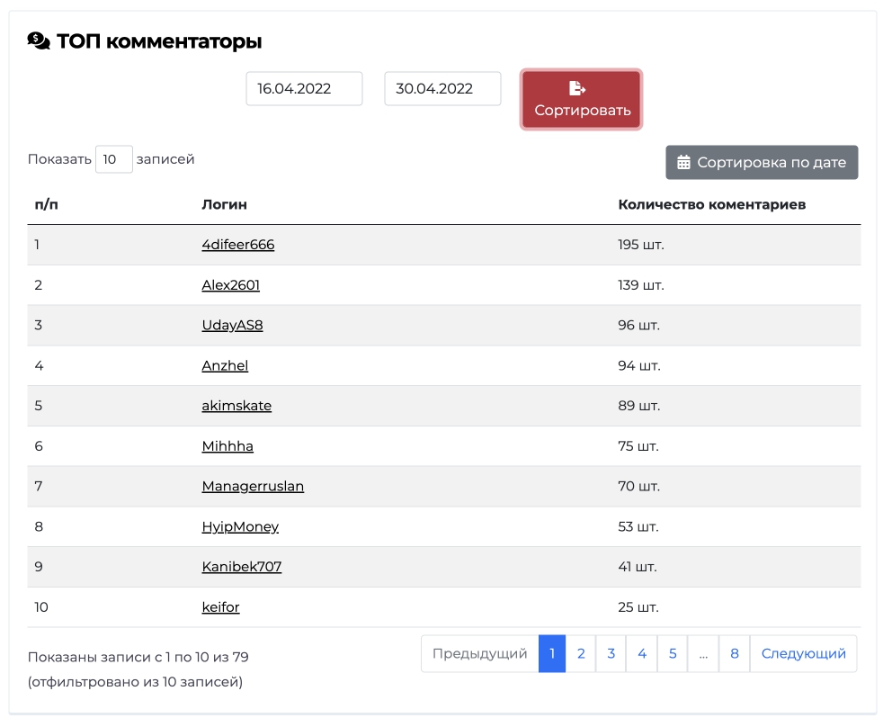Open the akimskate user link
The height and width of the screenshot is (727, 892).
[x=236, y=406]
